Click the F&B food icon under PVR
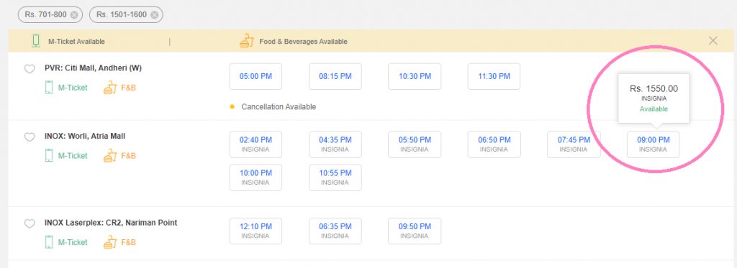This screenshot has height=268, width=737. (x=110, y=88)
